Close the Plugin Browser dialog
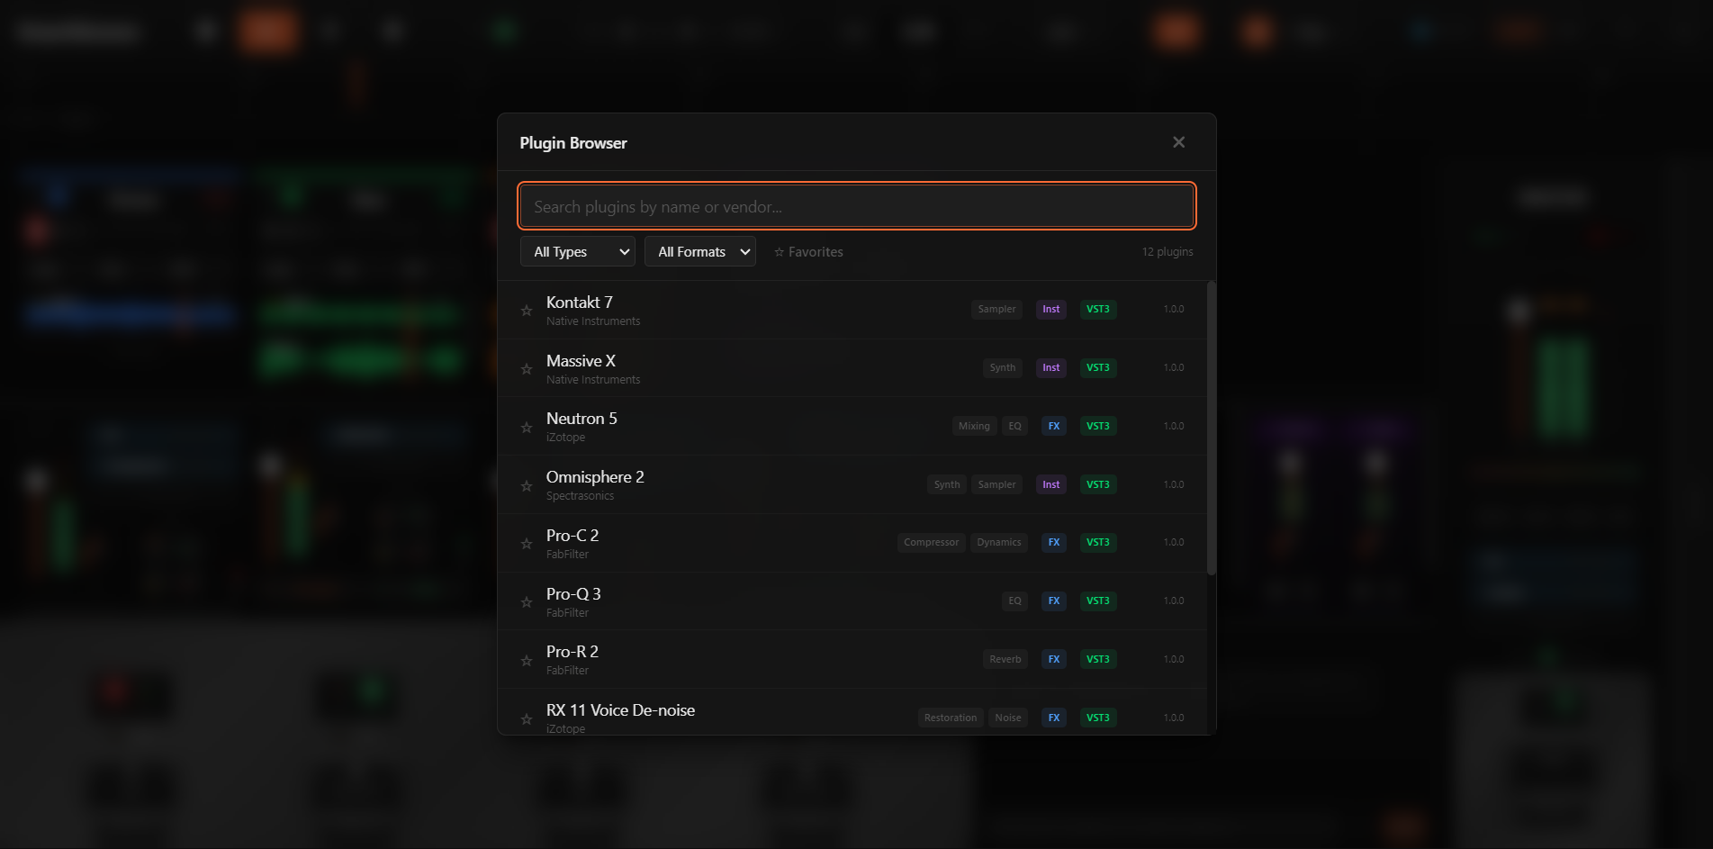This screenshot has width=1713, height=849. [1179, 142]
